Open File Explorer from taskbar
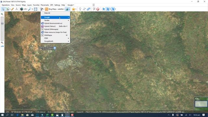Image resolution: width=208 pixels, height=117 pixels. 22,115
